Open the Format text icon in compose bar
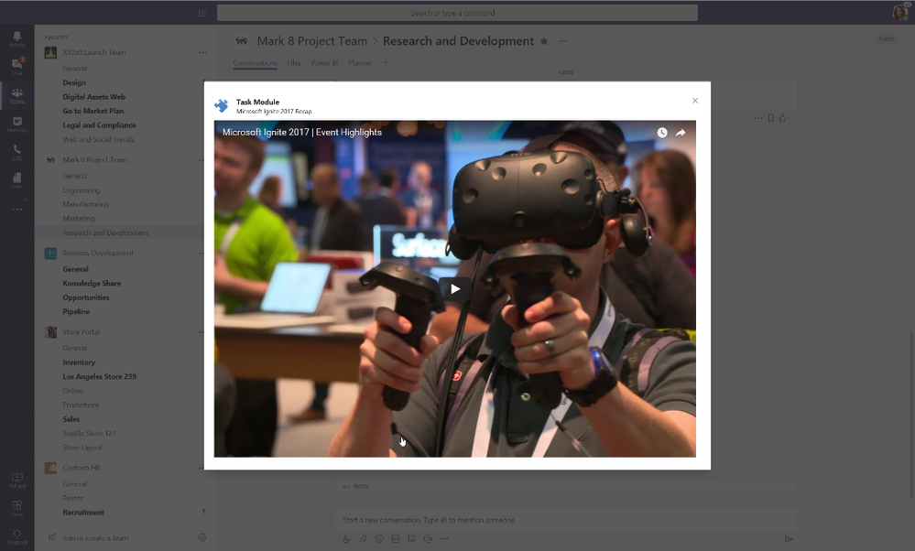The height and width of the screenshot is (551, 915). [x=346, y=539]
